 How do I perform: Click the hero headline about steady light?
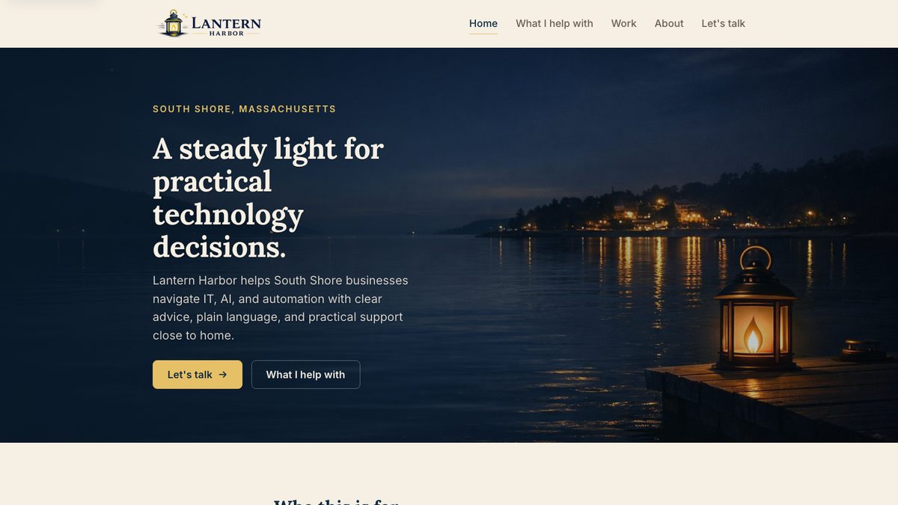pos(268,198)
